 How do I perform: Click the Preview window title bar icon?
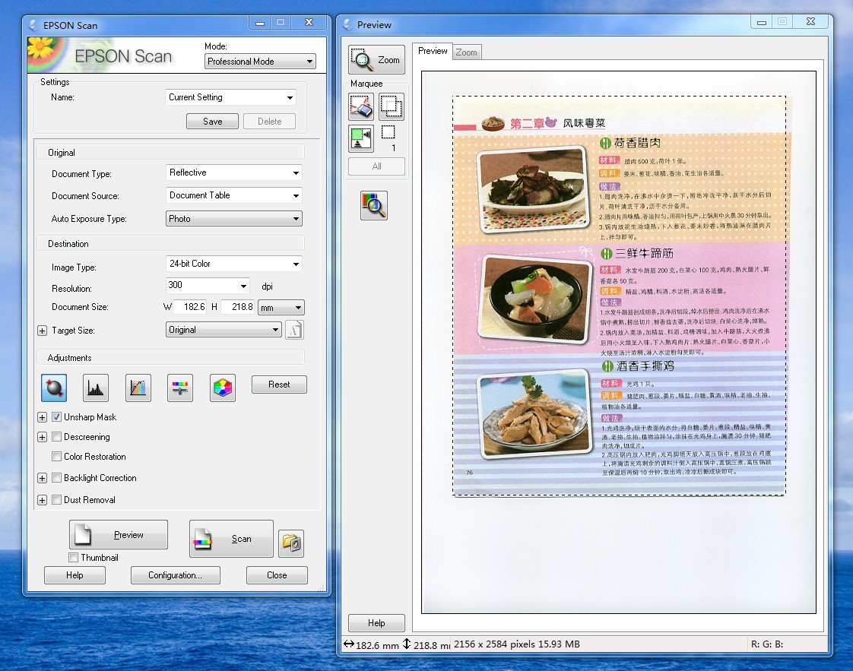pyautogui.click(x=347, y=24)
